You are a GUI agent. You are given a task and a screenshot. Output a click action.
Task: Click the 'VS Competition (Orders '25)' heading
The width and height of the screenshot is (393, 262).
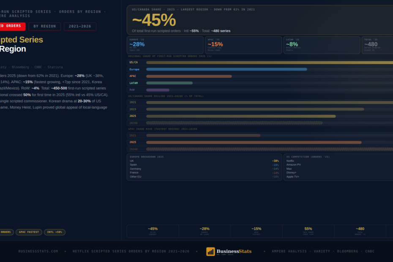point(308,157)
